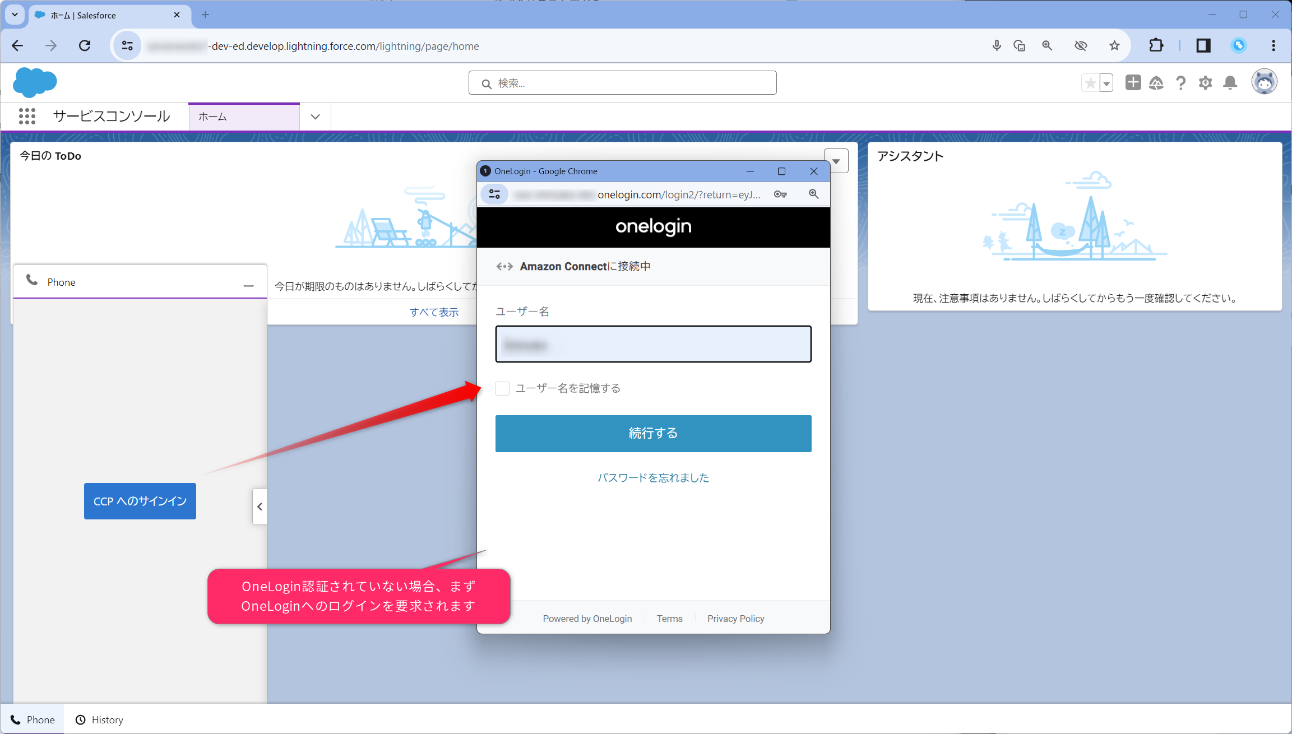This screenshot has width=1292, height=734.
Task: Open the notifications bell
Action: (x=1230, y=83)
